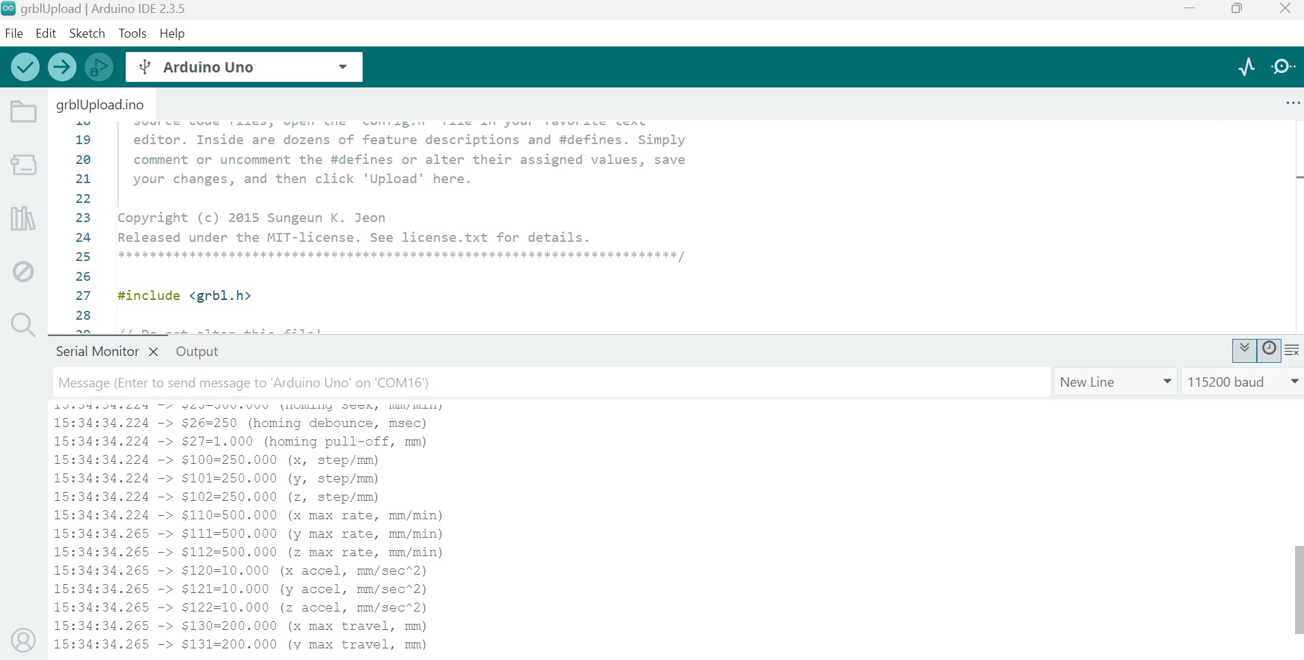
Task: Open the Boards Manager sidebar
Action: tap(23, 165)
